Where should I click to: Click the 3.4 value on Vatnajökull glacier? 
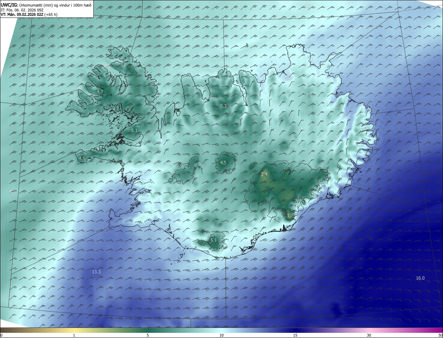(264, 175)
